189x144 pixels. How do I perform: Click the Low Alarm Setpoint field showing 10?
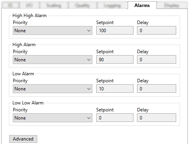click(115, 88)
